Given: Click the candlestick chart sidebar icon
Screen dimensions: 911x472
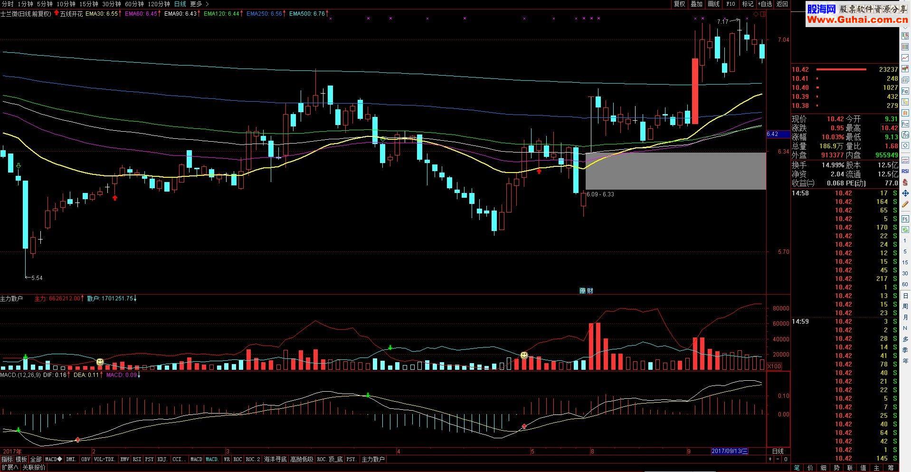Looking at the screenshot, I should pyautogui.click(x=905, y=68).
